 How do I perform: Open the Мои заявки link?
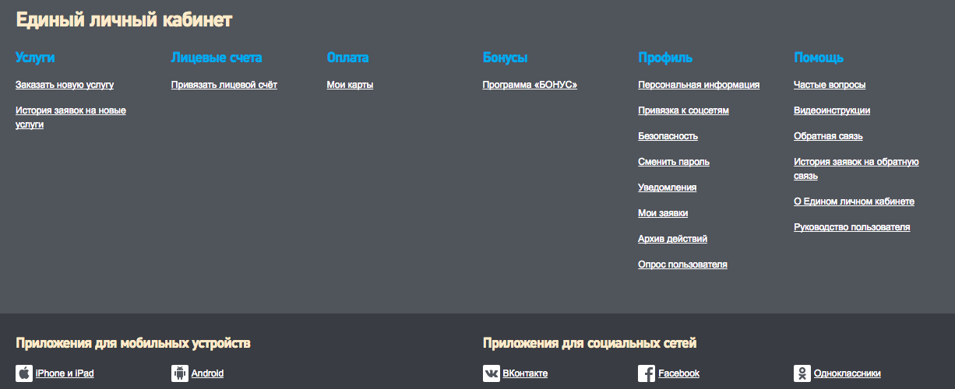click(663, 213)
